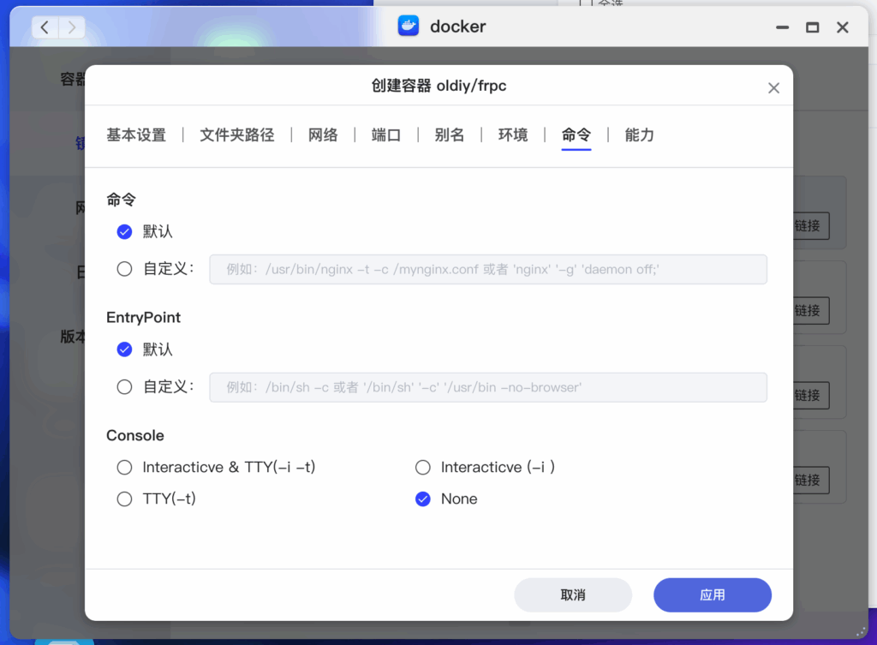Screen dimensions: 877x645
Task: Click the back navigation arrow
Action: tap(44, 27)
